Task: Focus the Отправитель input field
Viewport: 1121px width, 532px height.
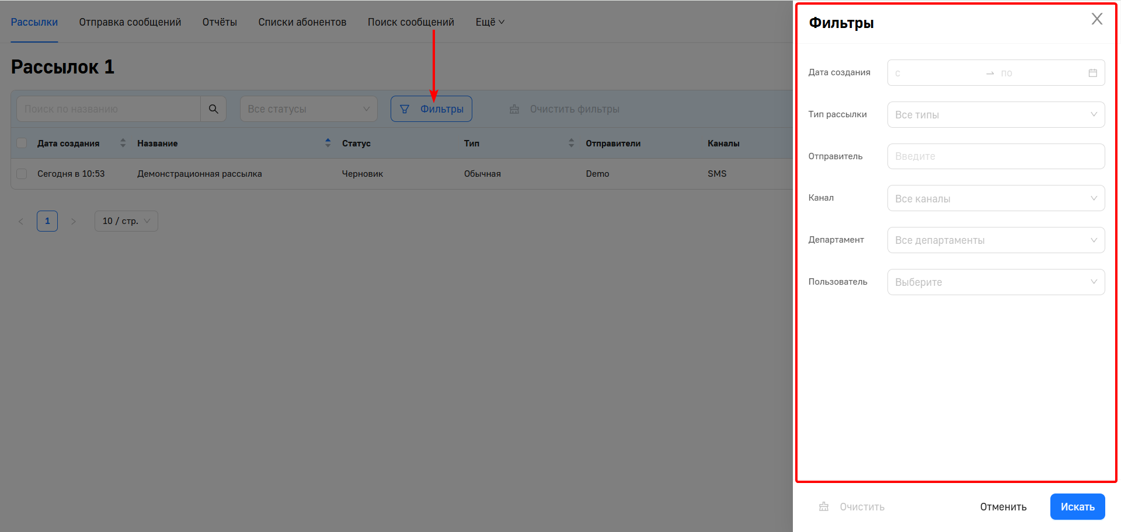Action: pyautogui.click(x=995, y=156)
